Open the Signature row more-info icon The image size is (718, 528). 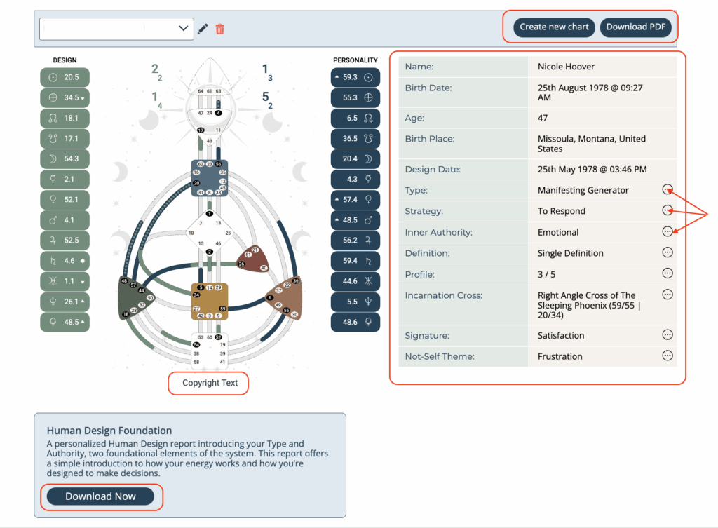pos(668,335)
